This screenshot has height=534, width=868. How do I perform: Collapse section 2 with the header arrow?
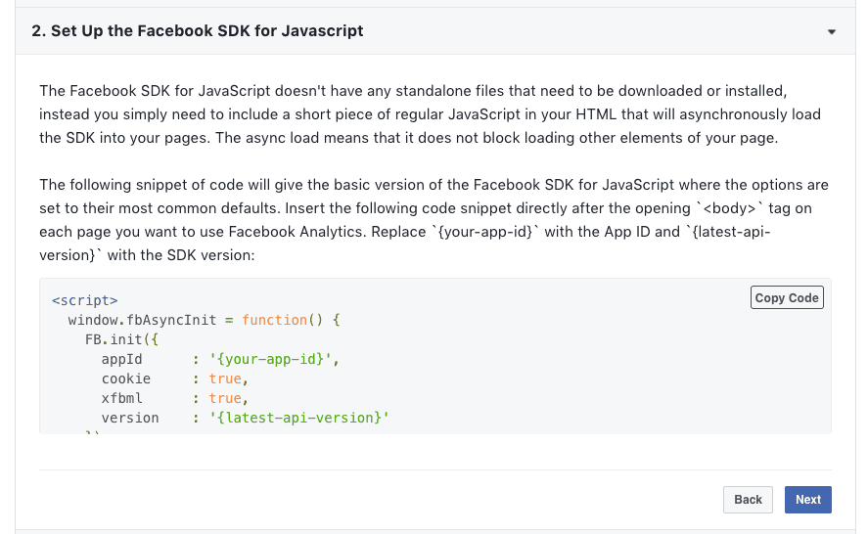(831, 31)
